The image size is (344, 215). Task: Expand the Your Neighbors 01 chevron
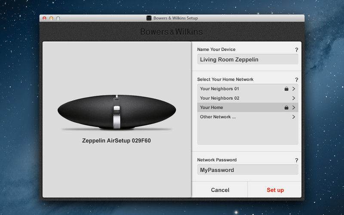click(294, 89)
